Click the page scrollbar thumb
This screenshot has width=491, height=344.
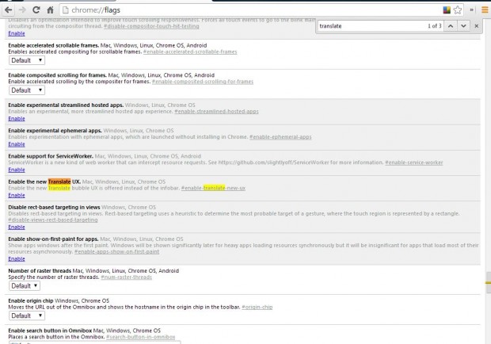488,283
